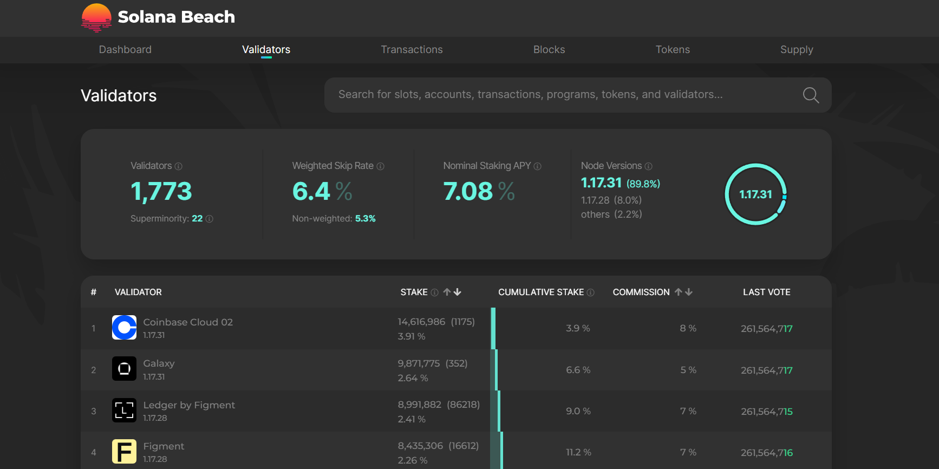939x469 pixels.
Task: Click last vote 261,564,715
Action: [767, 412]
